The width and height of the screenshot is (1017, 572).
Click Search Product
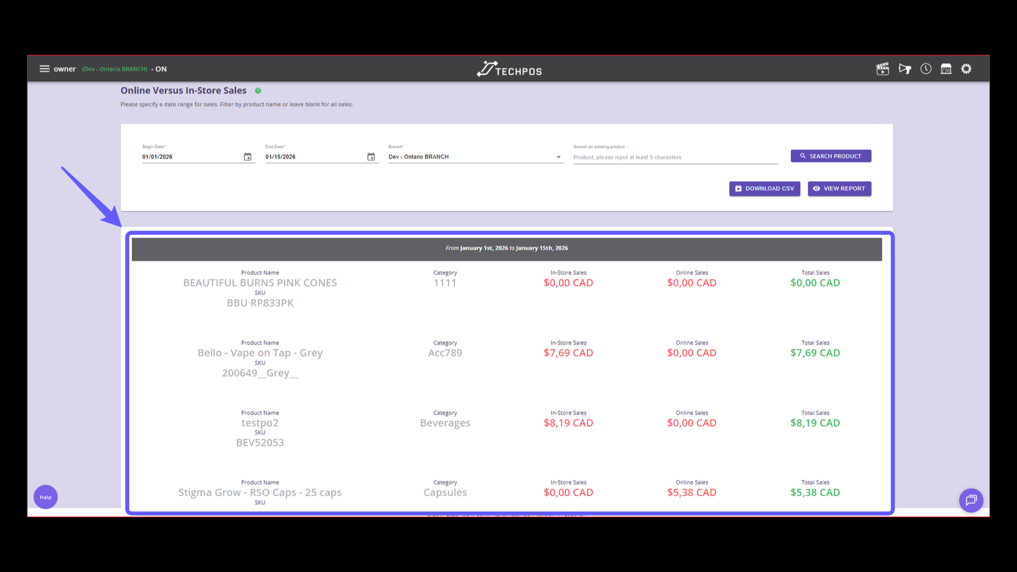831,156
